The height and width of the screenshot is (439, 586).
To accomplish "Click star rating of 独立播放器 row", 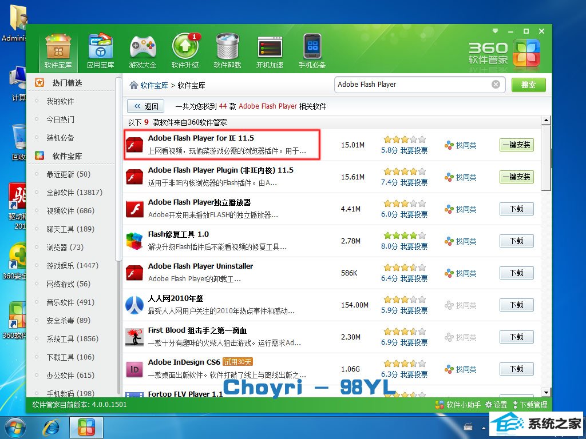I will (405, 203).
